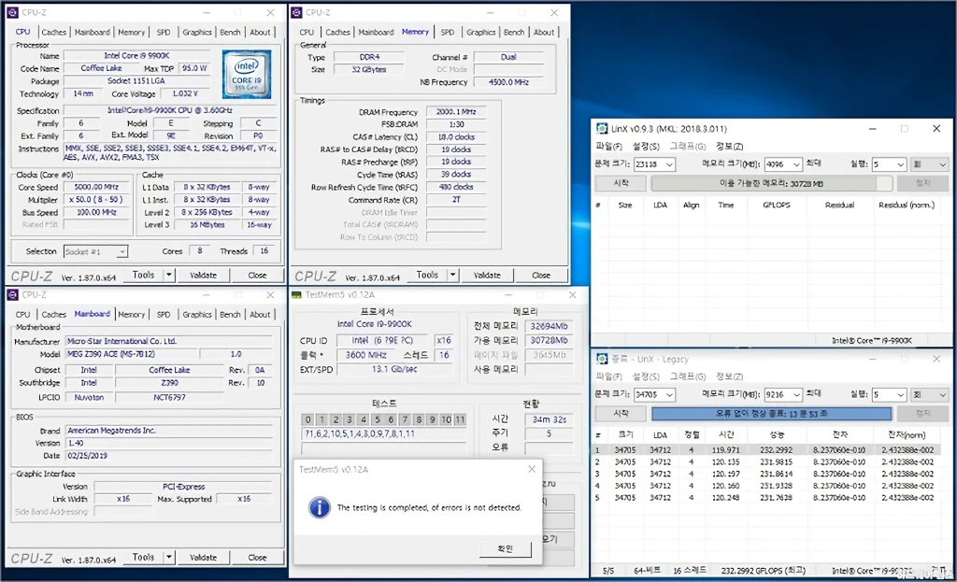Screen dimensions: 957x582
Task: Click the TestMem5 main window title icon
Action: coord(296,294)
